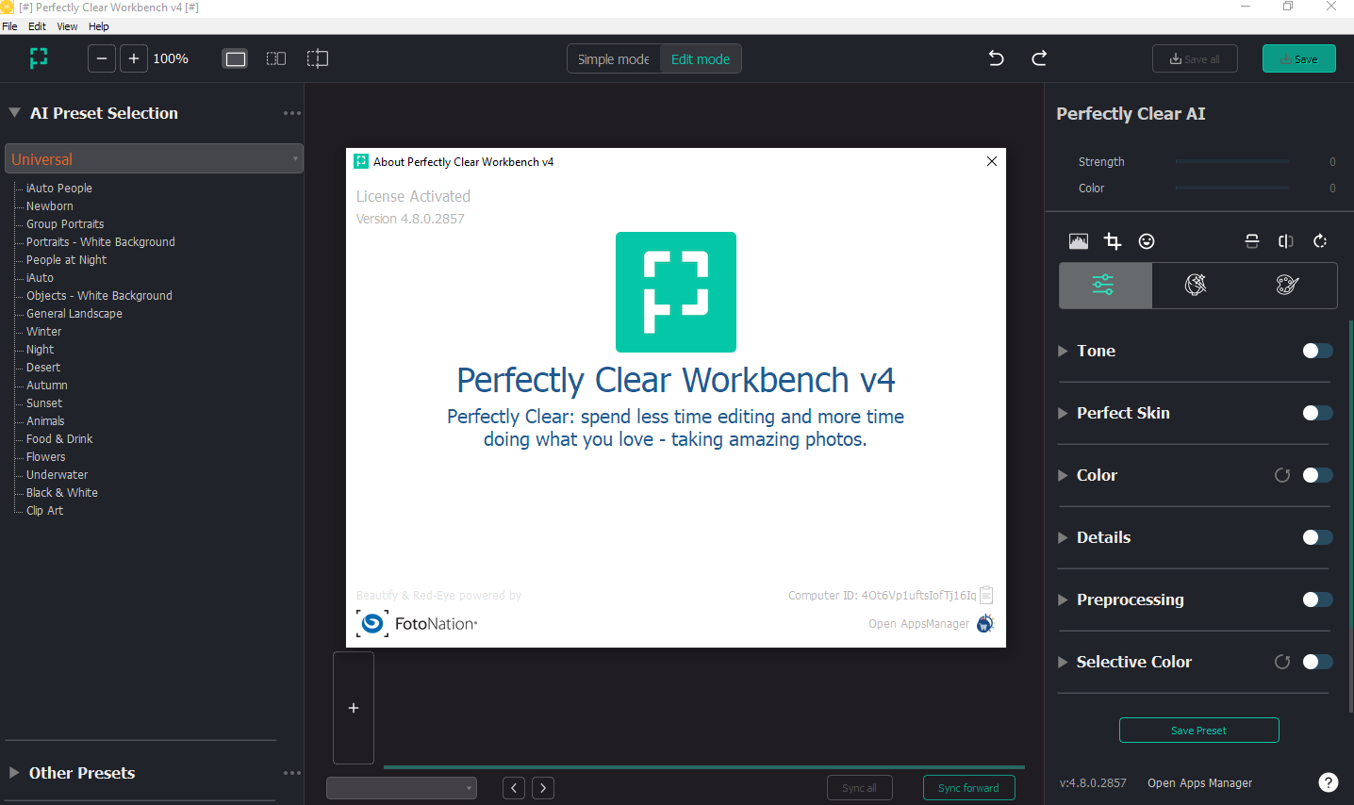Click the Sync forward button
The height and width of the screenshot is (805, 1354).
968,788
